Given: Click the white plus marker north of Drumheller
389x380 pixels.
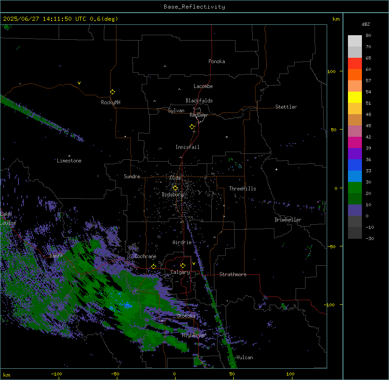Looking at the screenshot, I should coord(276,169).
